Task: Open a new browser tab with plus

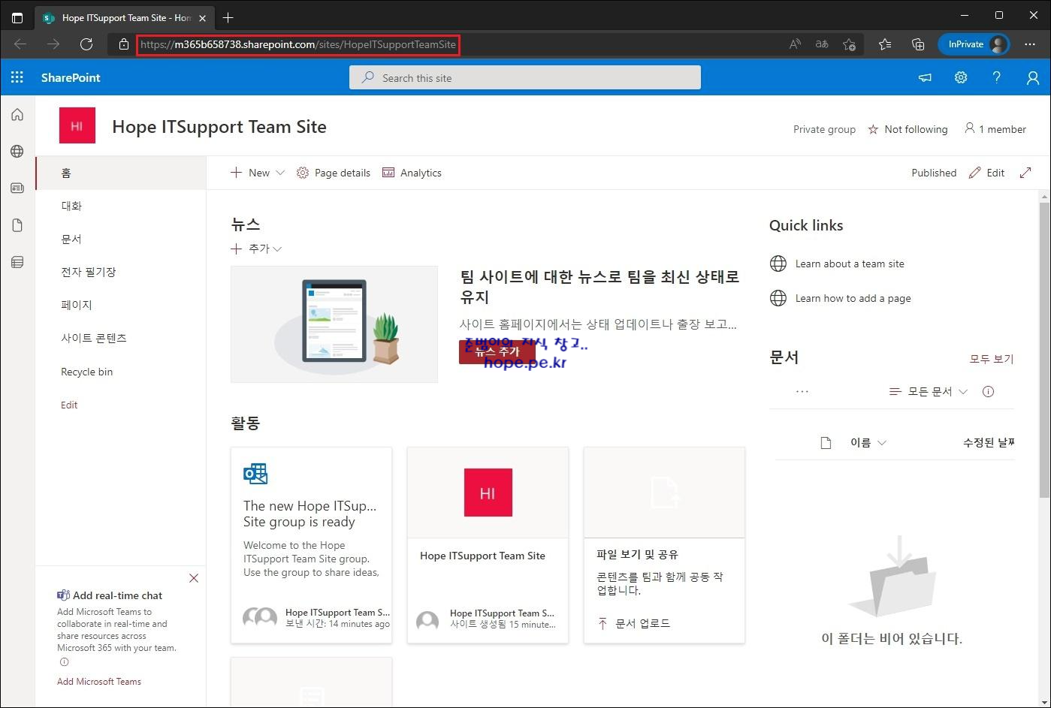Action: tap(228, 17)
